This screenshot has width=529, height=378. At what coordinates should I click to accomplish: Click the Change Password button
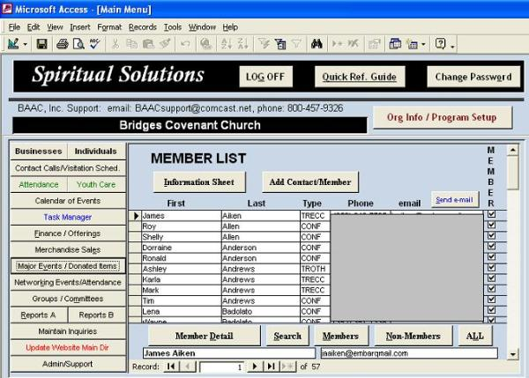pos(473,77)
